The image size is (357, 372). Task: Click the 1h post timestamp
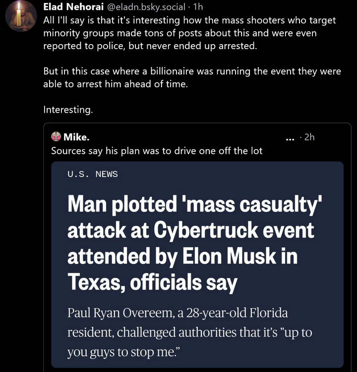pyautogui.click(x=198, y=7)
